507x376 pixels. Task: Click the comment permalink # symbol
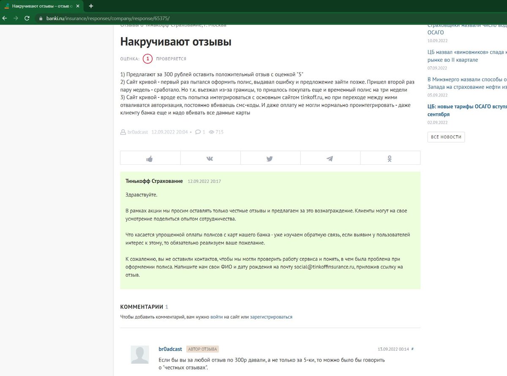412,349
